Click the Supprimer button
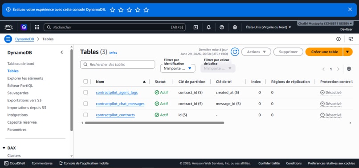359x168 pixels. click(x=288, y=52)
